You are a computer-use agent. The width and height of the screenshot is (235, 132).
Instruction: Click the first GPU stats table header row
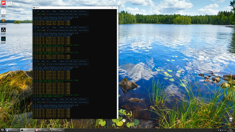tap(61, 11)
